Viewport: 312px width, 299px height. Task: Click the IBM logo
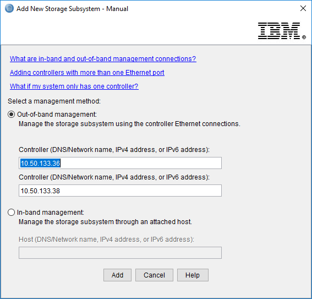(x=282, y=31)
